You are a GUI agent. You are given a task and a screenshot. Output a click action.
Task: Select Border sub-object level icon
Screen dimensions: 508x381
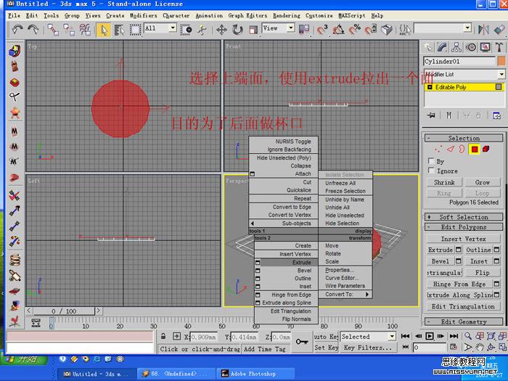[x=462, y=149]
